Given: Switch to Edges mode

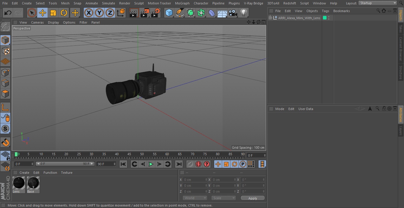Looking at the screenshot, I should (5, 83).
